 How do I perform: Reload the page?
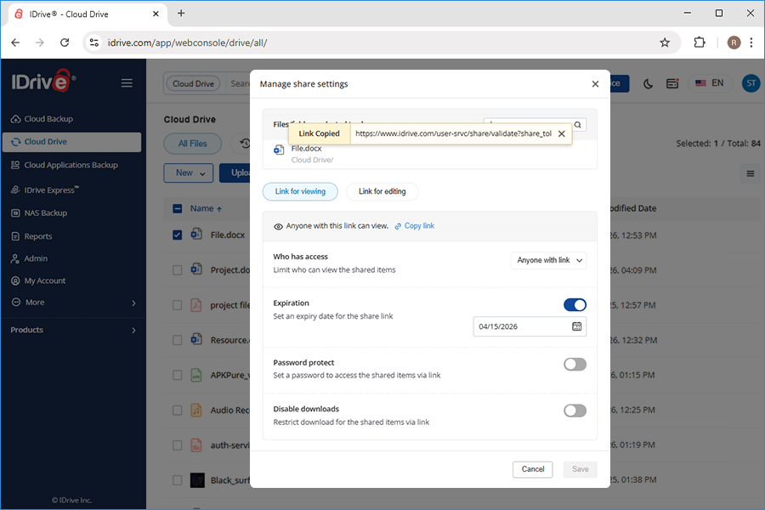pyautogui.click(x=65, y=43)
